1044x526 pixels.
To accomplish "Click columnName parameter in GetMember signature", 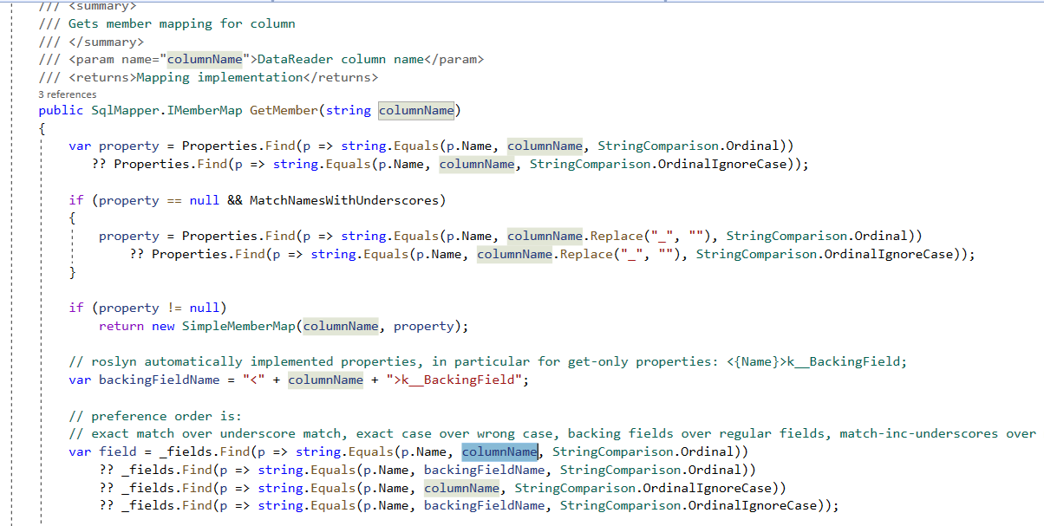I will pyautogui.click(x=416, y=110).
